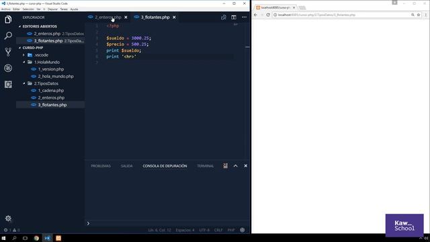This screenshot has height=242, width=430.
Task: Click the feedback smiley in status bar
Action: (242, 230)
